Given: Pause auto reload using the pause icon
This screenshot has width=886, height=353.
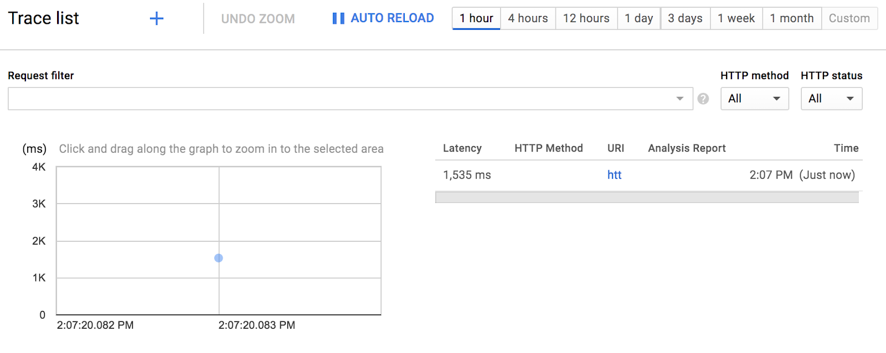Looking at the screenshot, I should pos(338,19).
